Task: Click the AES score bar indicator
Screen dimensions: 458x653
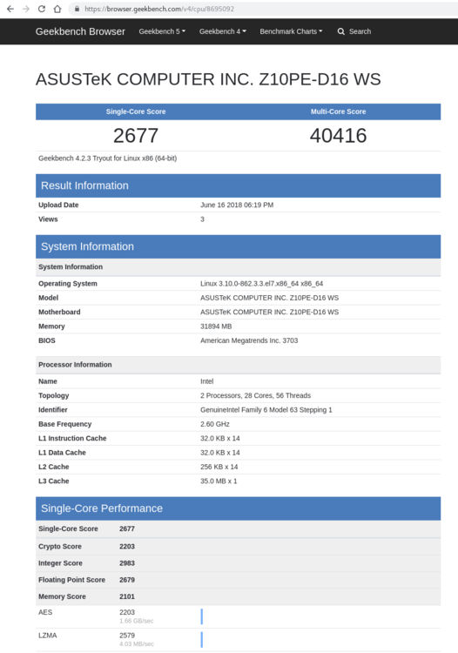Action: coord(202,616)
